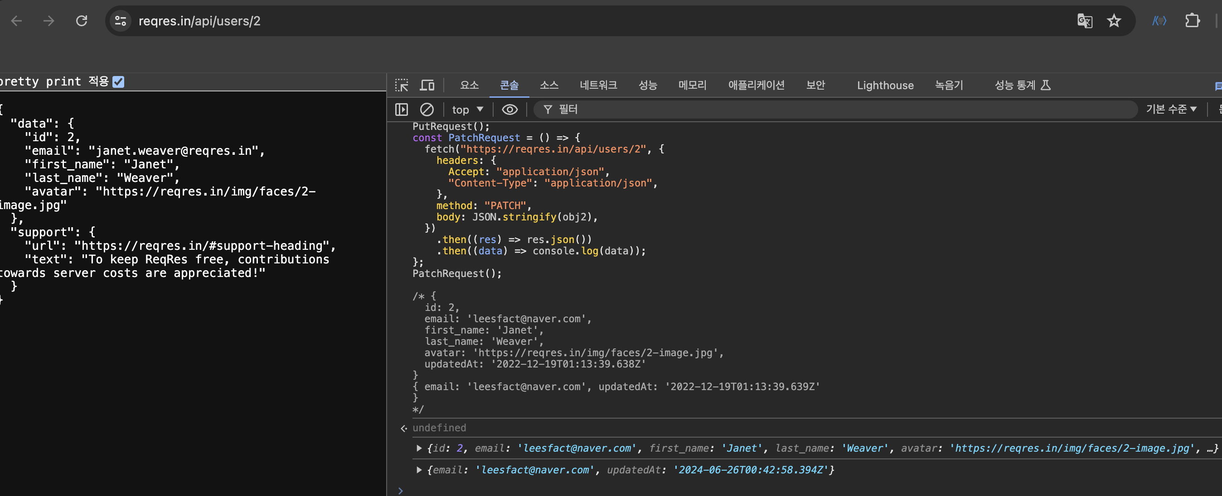Bookmark this page with the star icon
This screenshot has width=1222, height=496.
[x=1114, y=21]
